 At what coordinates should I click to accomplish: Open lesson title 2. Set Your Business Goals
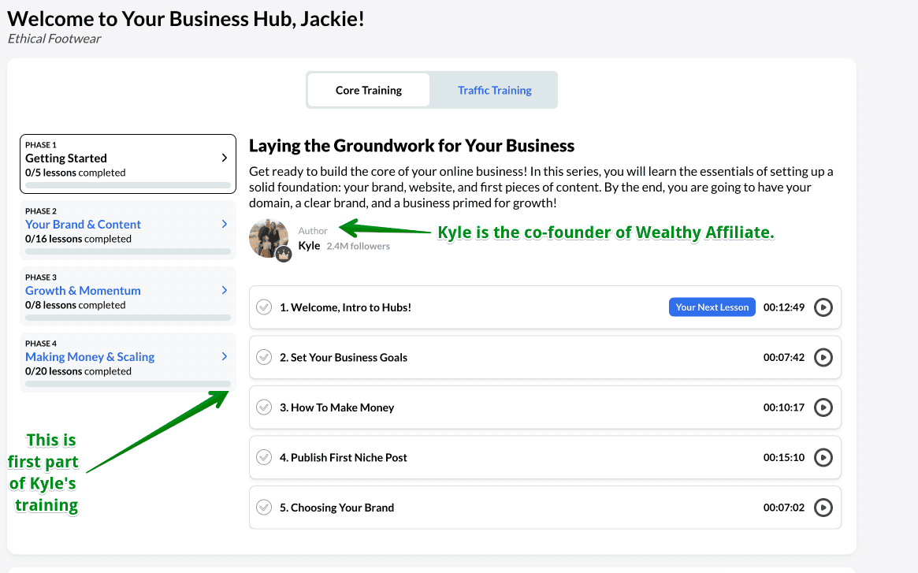(344, 357)
